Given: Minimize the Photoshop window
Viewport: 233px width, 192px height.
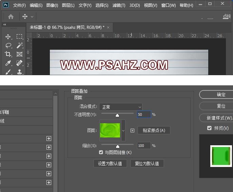Looking at the screenshot, I should click(200, 4).
